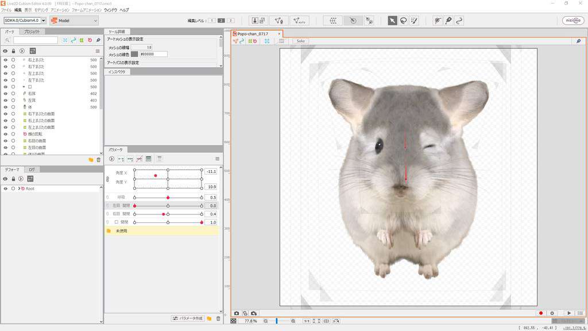The width and height of the screenshot is (588, 331).
Task: Open the manual mesh edit tool
Action: coord(278,21)
